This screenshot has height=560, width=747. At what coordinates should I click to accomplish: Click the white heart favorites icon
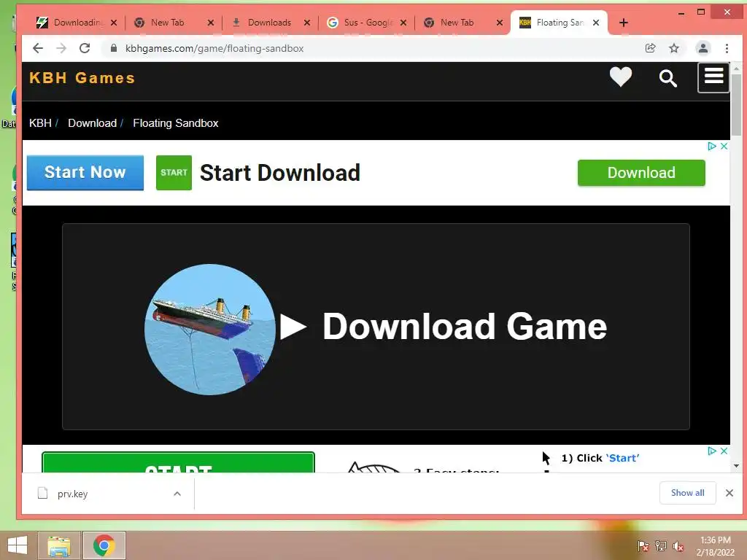coord(621,77)
